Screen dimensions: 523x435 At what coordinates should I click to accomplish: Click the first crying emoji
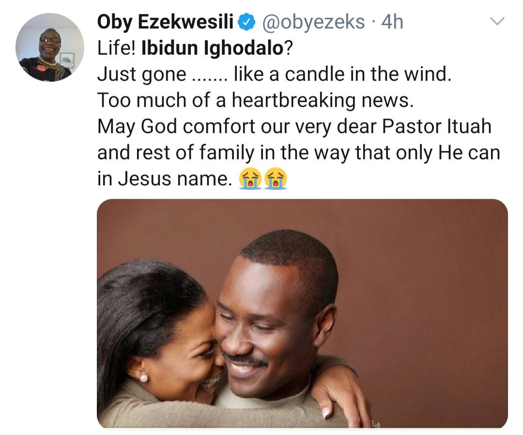point(250,179)
